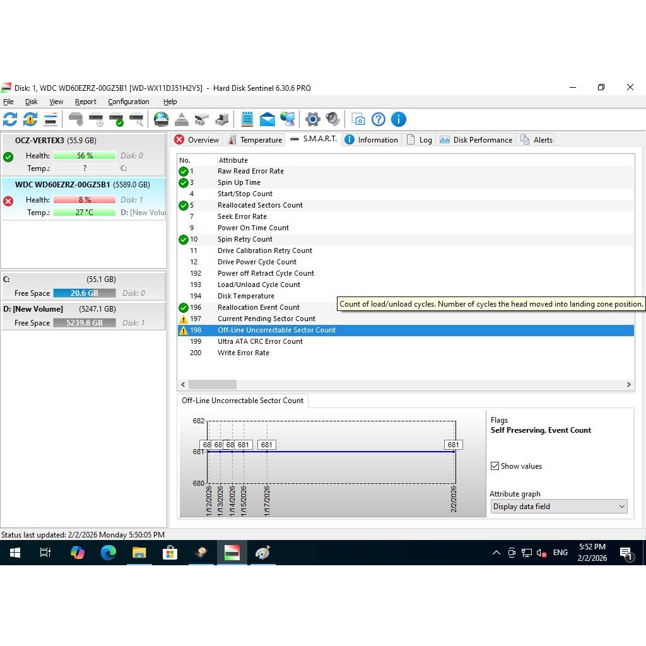The height and width of the screenshot is (646, 646).
Task: Open the Report menu
Action: [85, 102]
